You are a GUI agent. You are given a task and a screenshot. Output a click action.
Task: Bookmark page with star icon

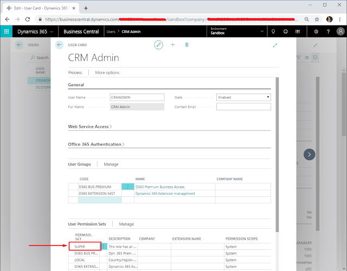click(317, 19)
